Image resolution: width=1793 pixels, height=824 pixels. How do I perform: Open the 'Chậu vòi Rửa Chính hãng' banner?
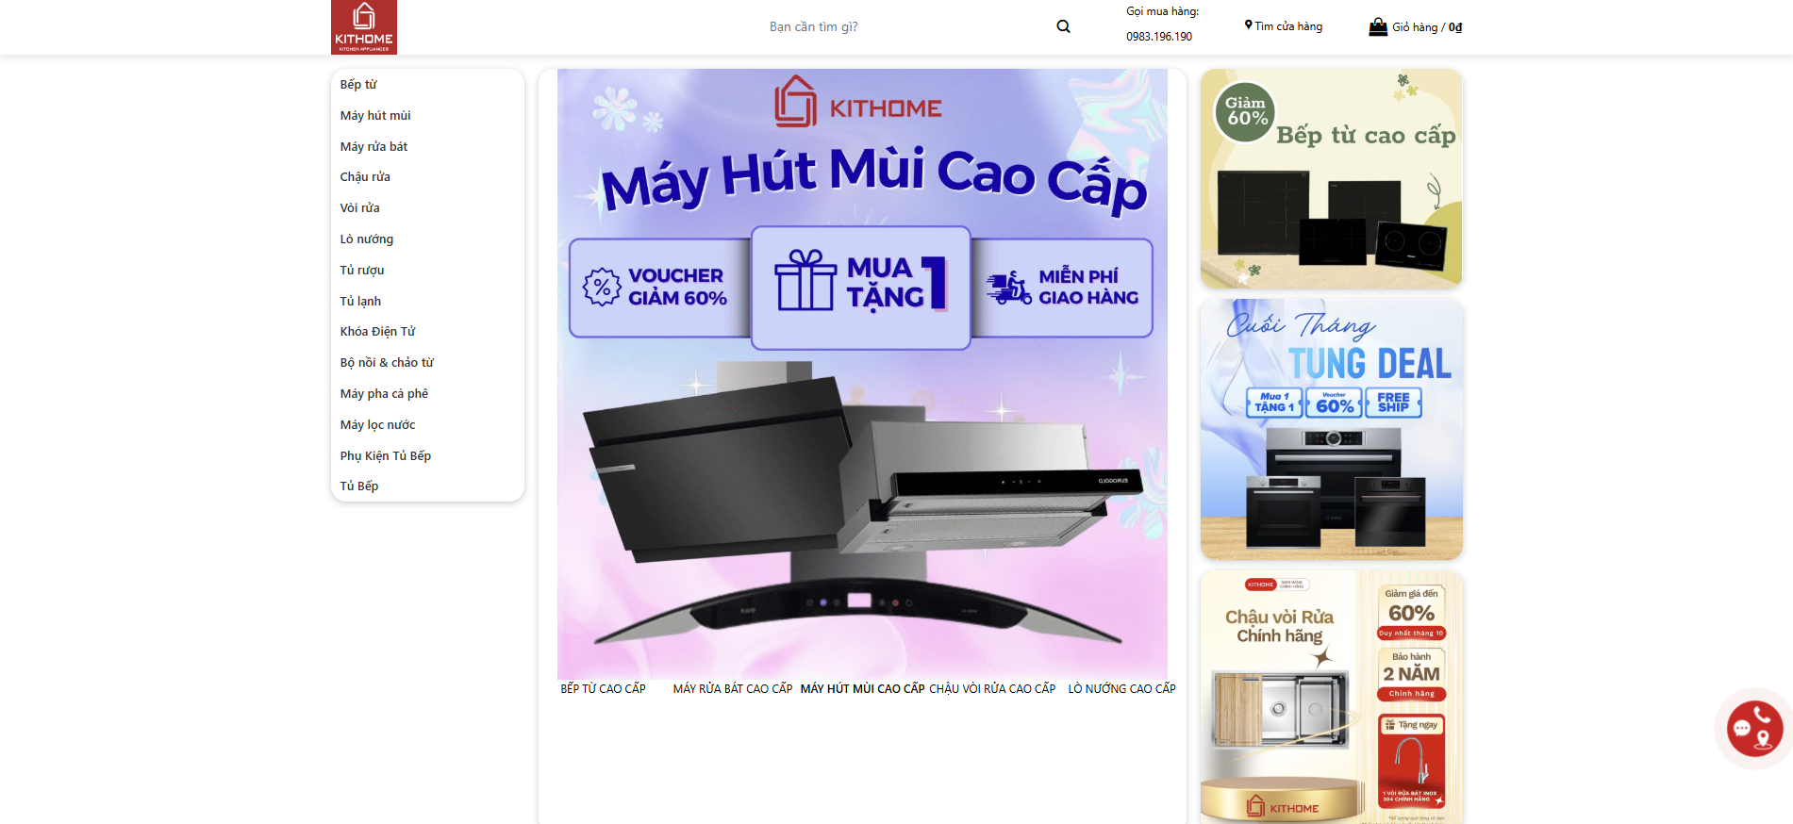point(1331,697)
